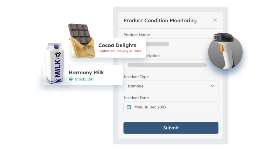The height and width of the screenshot is (151, 278).
Task: Click the milk carton image
Action: click(55, 64)
